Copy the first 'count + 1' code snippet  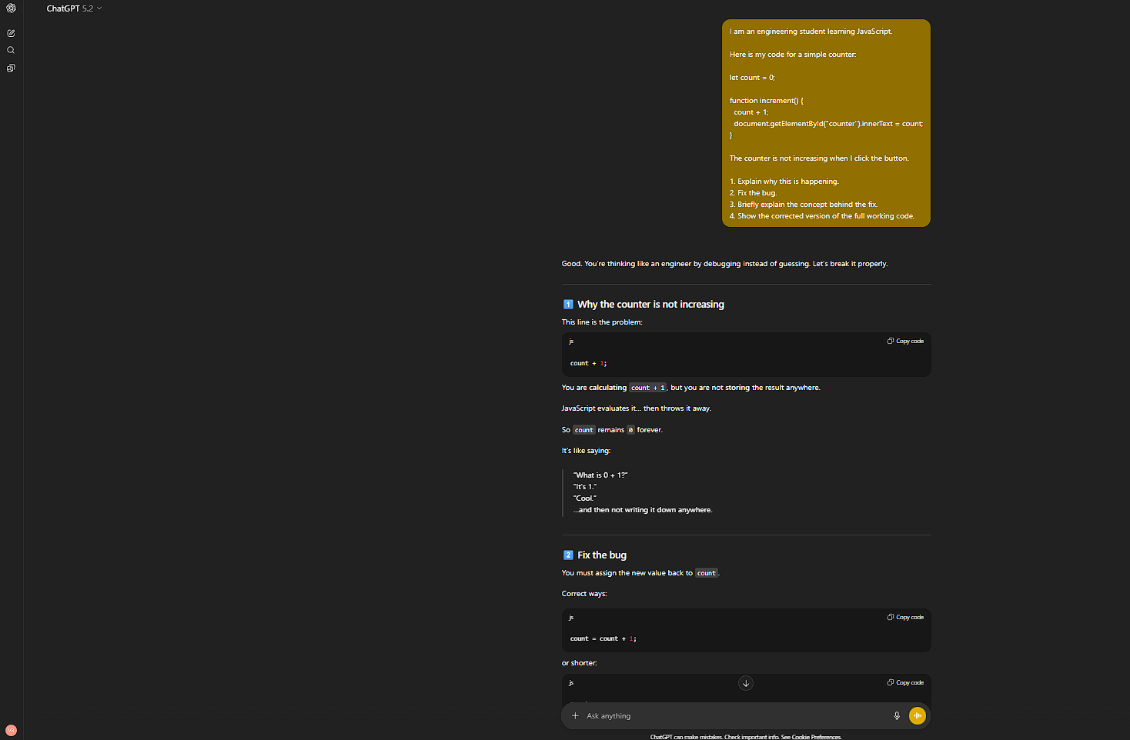point(905,340)
